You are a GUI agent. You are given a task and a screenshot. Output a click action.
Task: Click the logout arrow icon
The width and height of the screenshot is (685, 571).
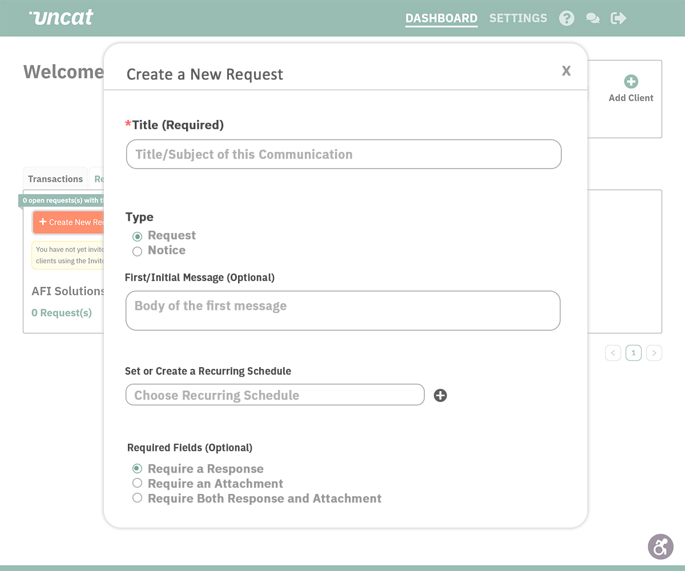(x=619, y=18)
